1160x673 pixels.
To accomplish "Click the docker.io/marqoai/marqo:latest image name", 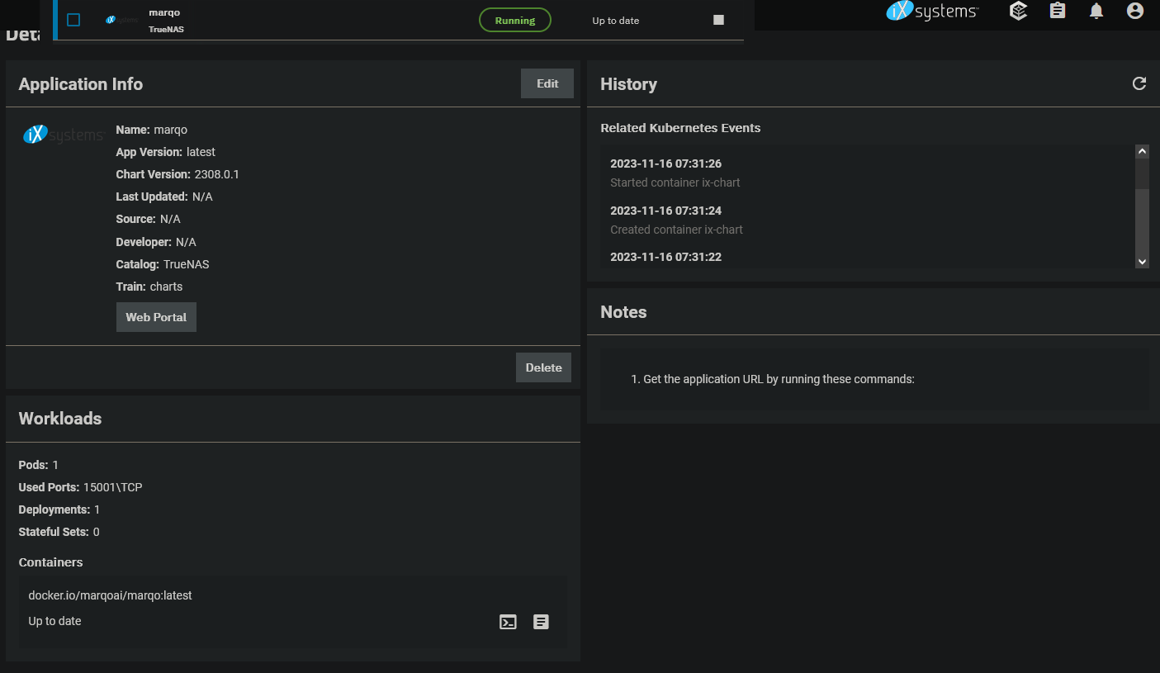I will coord(110,595).
